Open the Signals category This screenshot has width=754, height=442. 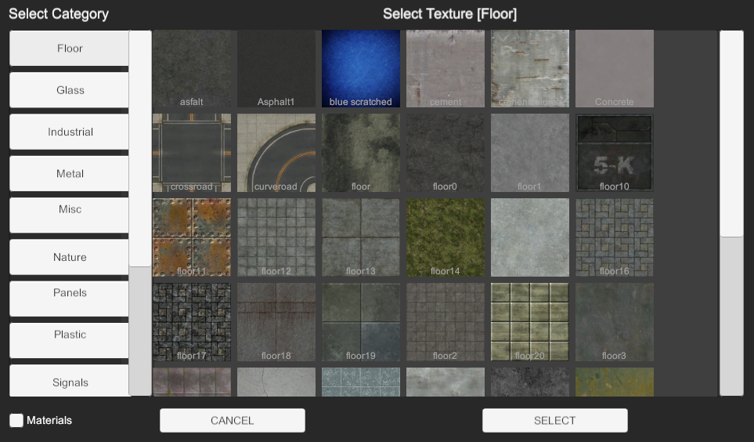click(69, 380)
